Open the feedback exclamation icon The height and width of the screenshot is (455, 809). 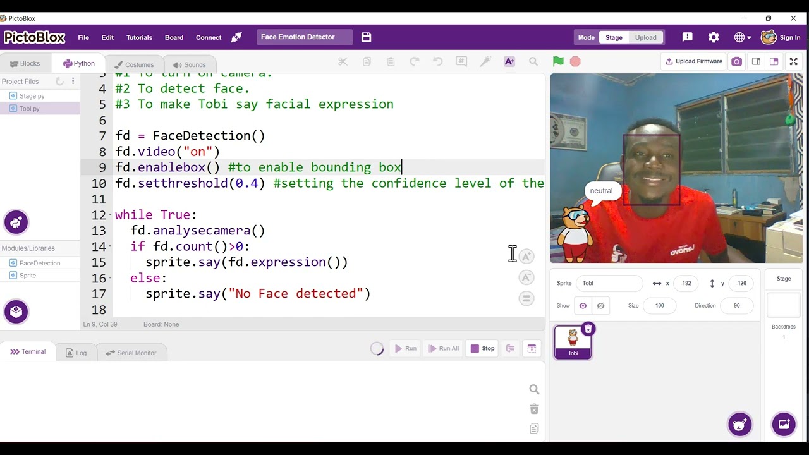(688, 37)
